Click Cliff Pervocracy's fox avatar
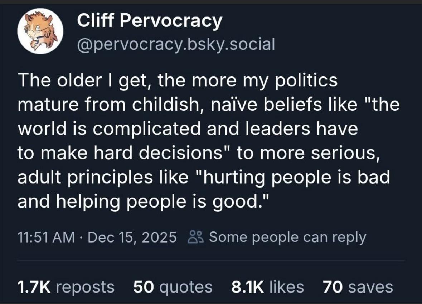 click(x=40, y=31)
